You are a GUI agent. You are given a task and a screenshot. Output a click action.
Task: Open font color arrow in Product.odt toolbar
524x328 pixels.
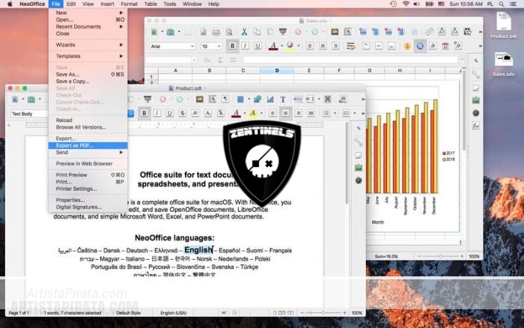pyautogui.click(x=244, y=113)
